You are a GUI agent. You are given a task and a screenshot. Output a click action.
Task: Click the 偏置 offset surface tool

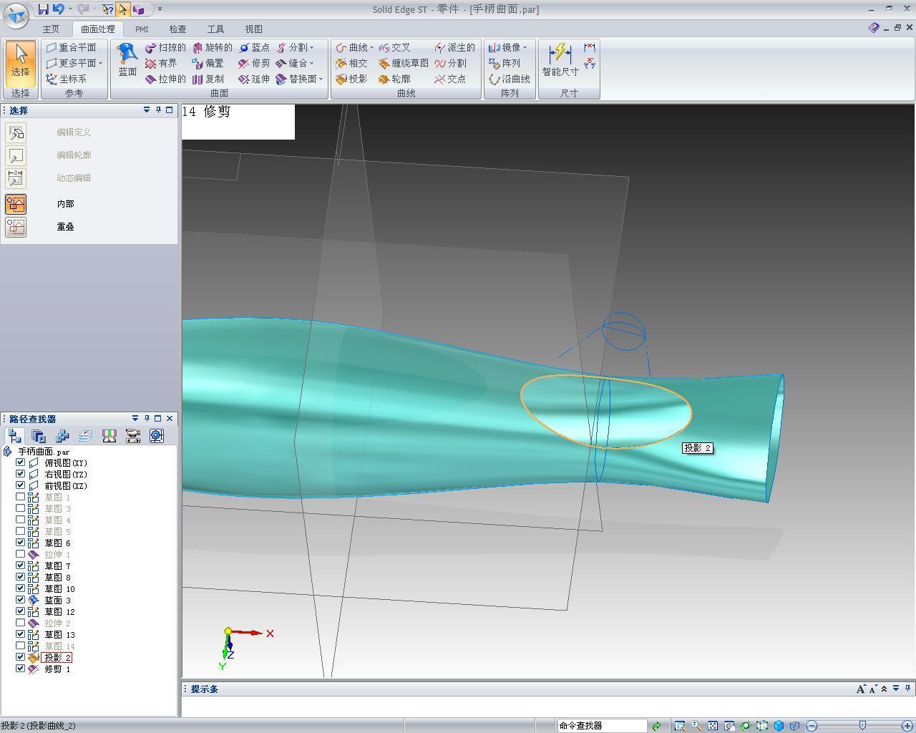208,63
